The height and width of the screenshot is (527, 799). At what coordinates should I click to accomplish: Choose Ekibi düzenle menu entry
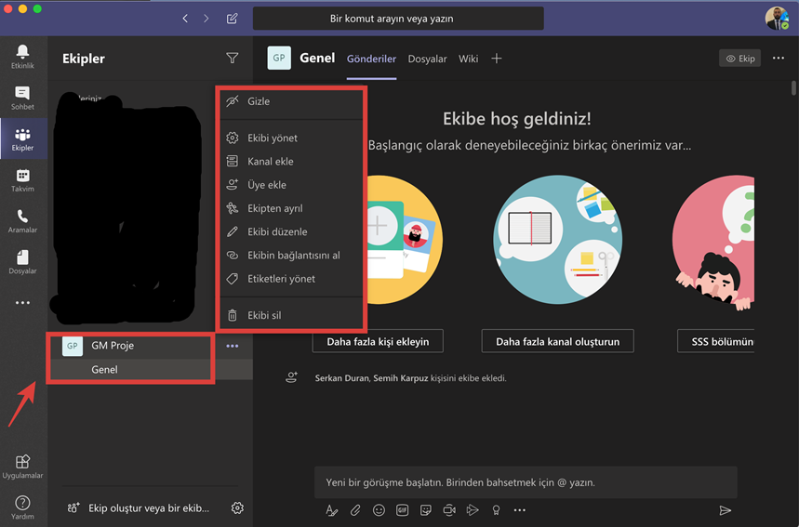tap(291, 231)
